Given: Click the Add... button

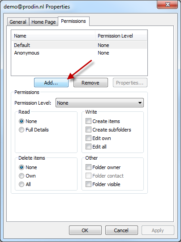Looking at the screenshot, I should pyautogui.click(x=51, y=83).
